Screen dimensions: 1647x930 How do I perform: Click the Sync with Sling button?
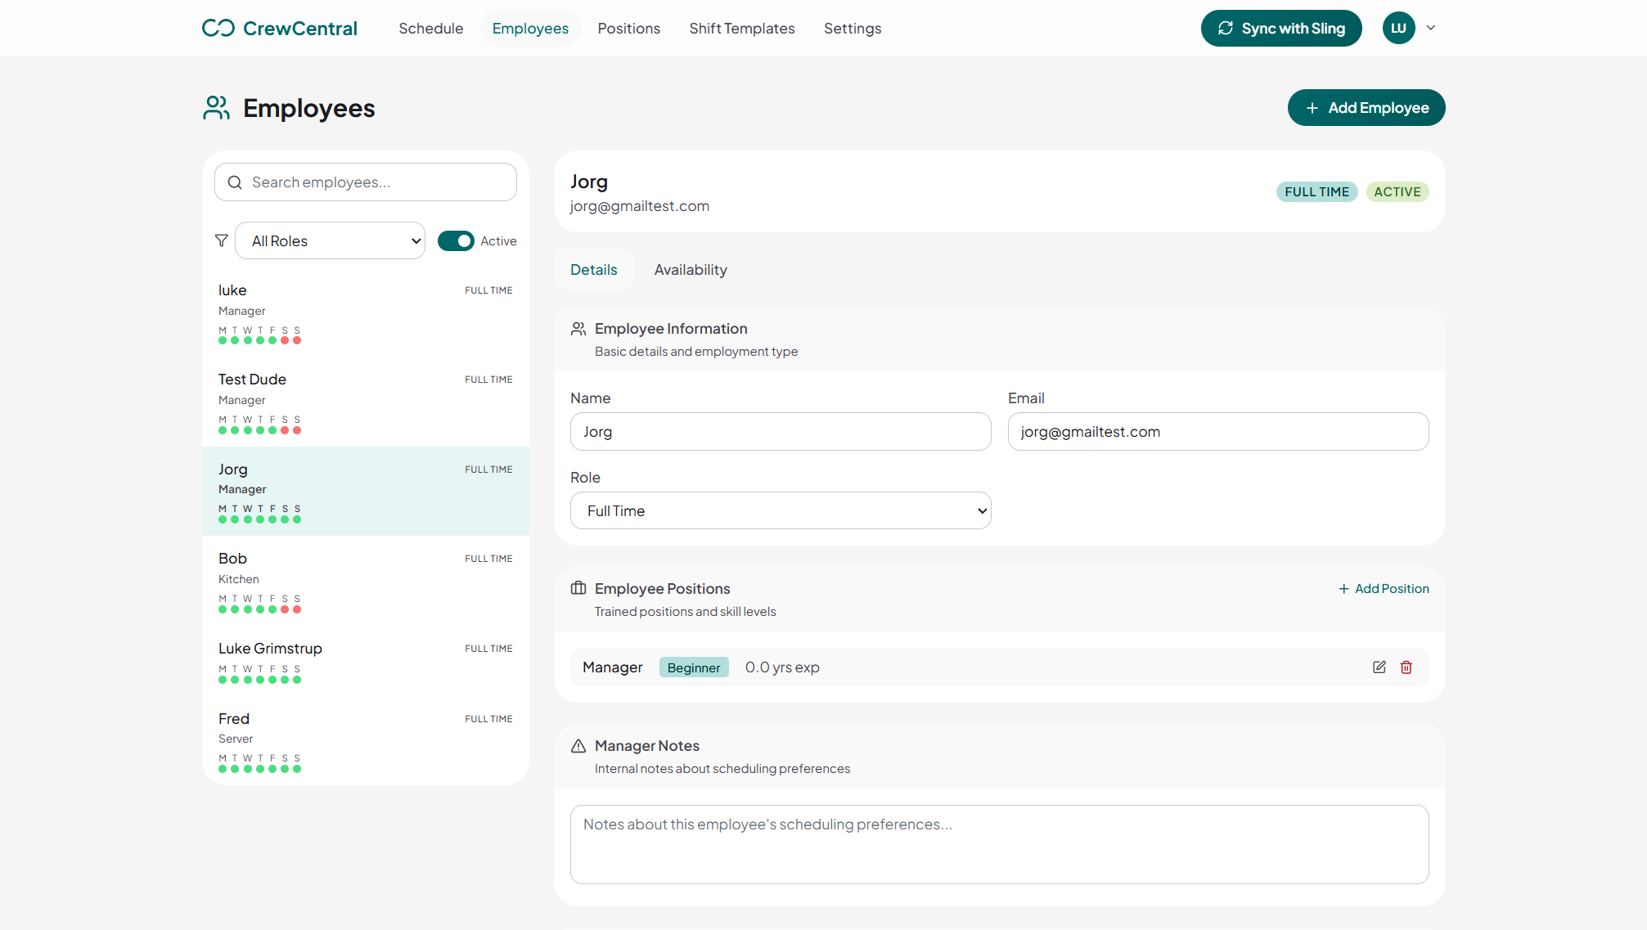point(1280,29)
